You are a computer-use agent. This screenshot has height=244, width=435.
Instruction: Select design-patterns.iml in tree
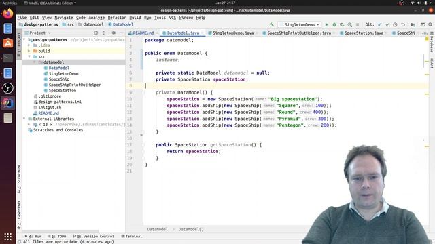pyautogui.click(x=60, y=102)
